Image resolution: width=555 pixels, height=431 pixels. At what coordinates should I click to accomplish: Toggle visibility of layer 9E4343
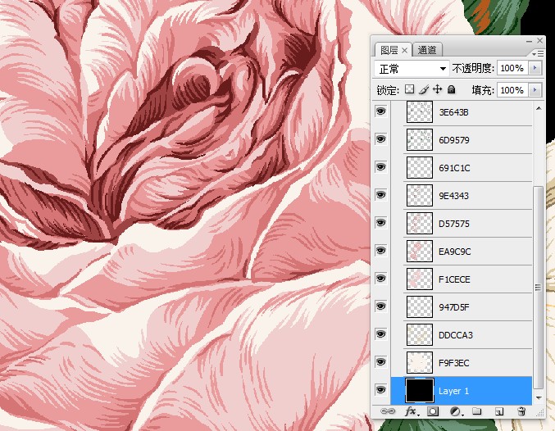point(381,195)
